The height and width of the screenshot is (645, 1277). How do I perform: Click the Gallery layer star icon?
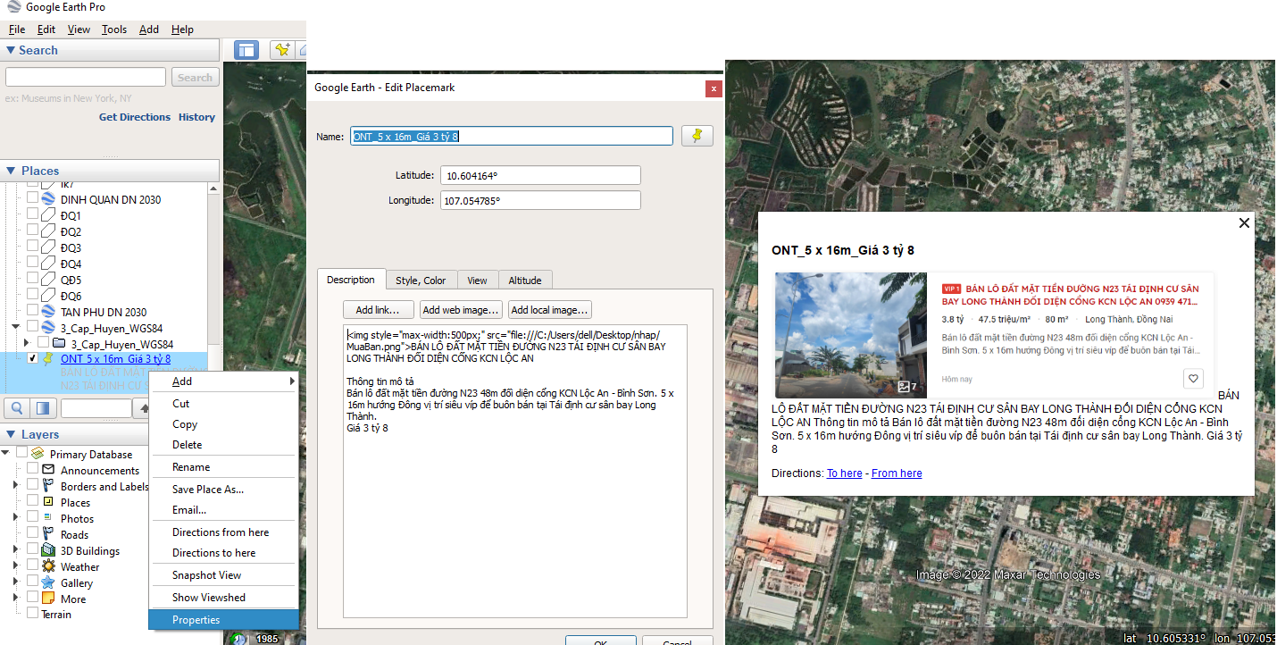[48, 583]
